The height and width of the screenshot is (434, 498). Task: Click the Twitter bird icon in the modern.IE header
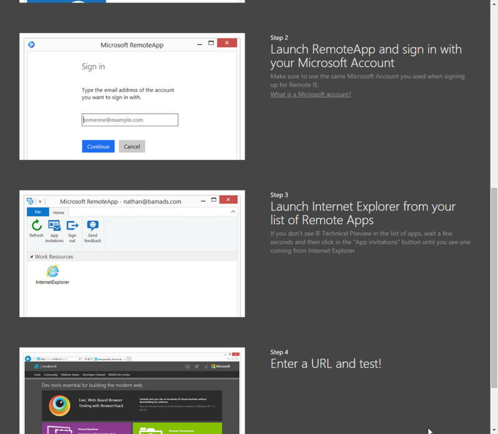click(x=197, y=366)
